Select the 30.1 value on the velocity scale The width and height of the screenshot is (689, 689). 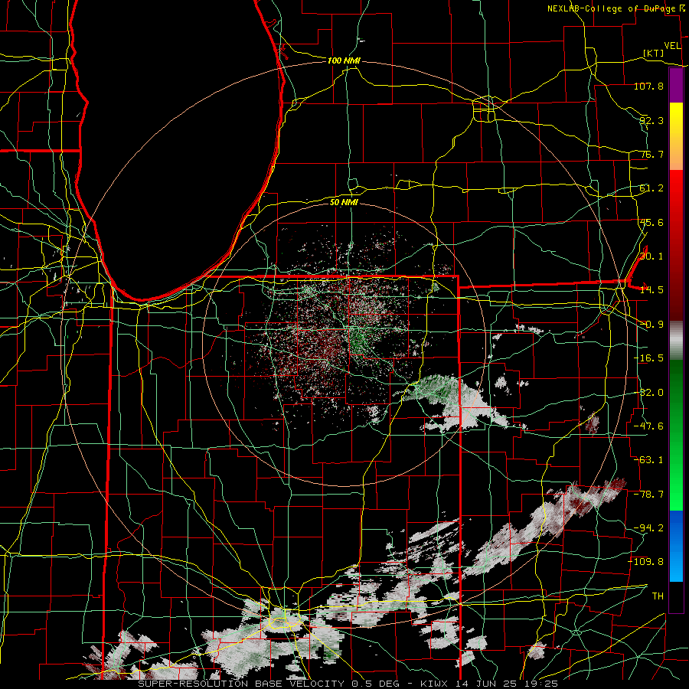(x=651, y=256)
